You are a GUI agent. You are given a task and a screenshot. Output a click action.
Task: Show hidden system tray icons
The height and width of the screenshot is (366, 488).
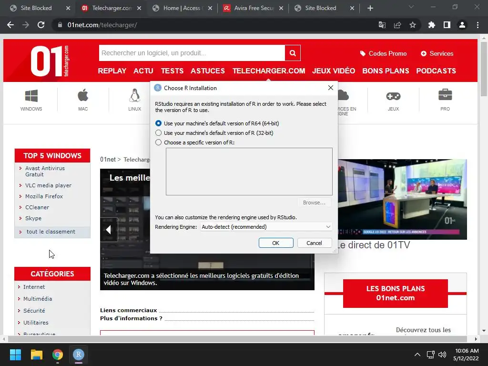coord(417,355)
